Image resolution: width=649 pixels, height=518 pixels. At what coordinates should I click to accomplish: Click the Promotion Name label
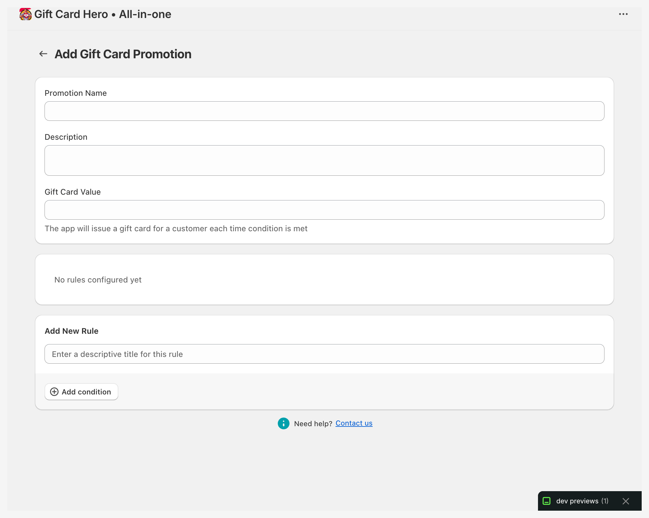tap(76, 93)
